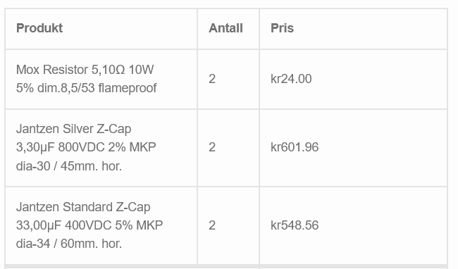Click the Produkt column header
Image resolution: width=458 pixels, height=269 pixels.
(x=39, y=28)
